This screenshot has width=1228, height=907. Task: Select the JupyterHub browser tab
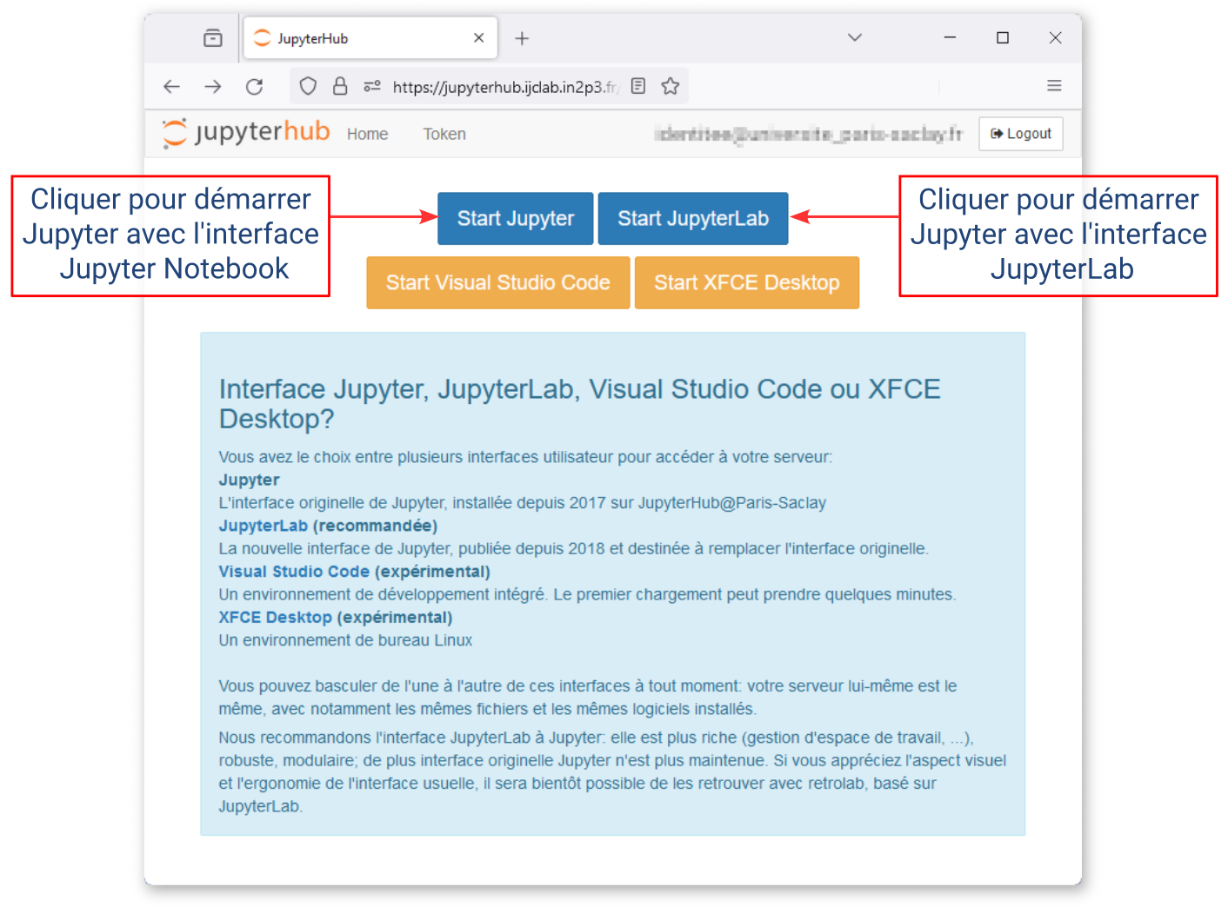[x=370, y=38]
